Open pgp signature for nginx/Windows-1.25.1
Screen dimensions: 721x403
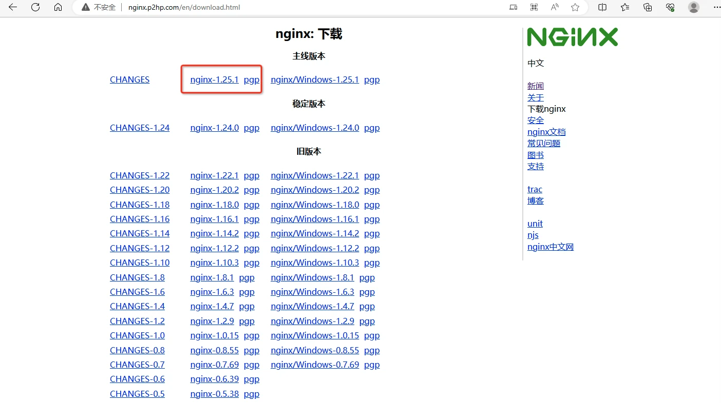[x=372, y=80]
